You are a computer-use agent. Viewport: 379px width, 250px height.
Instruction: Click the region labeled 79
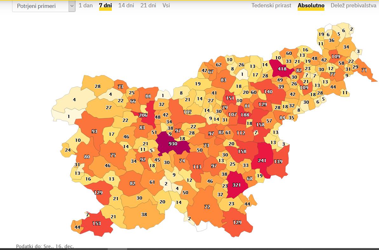[225, 108]
